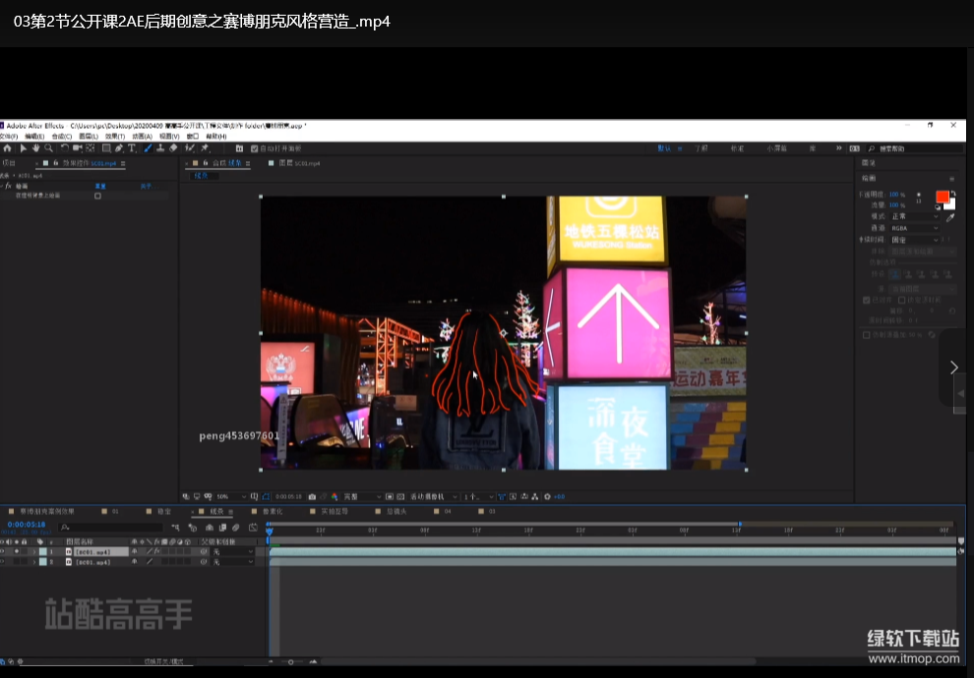Select the Unified Camera tool
Viewport: 974px width, 678px height.
click(77, 148)
